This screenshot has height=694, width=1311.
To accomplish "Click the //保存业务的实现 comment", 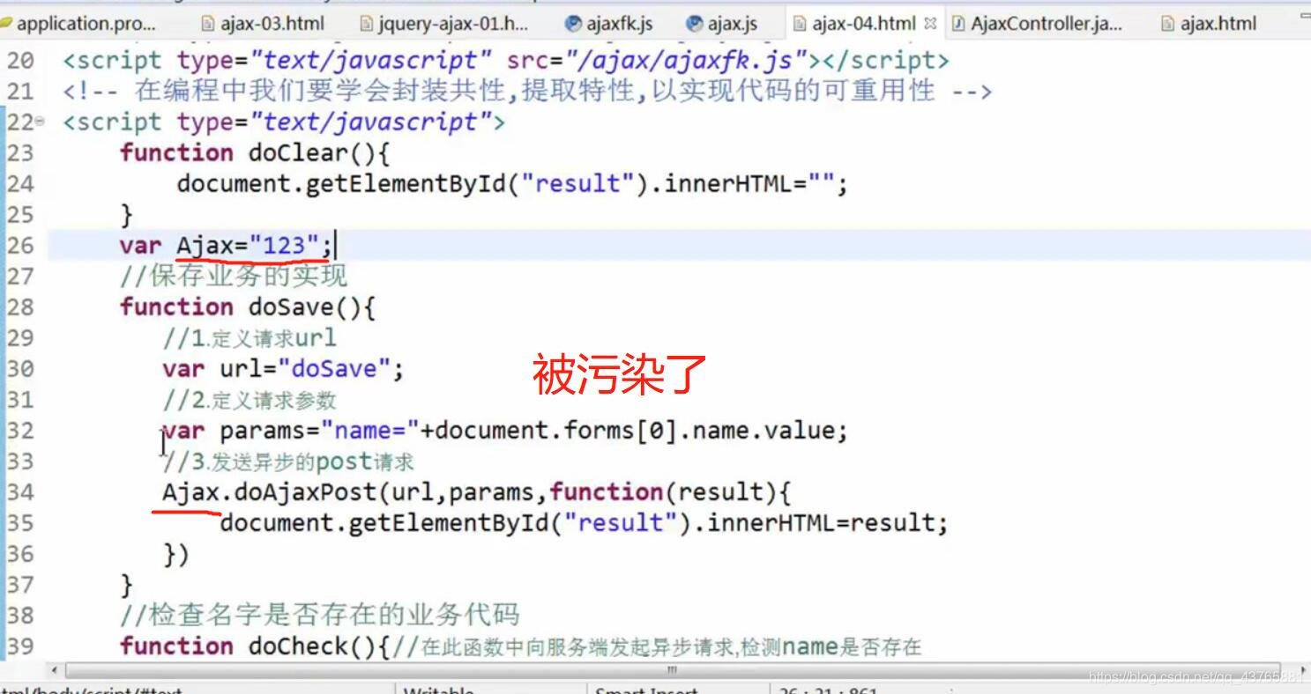I will point(234,276).
